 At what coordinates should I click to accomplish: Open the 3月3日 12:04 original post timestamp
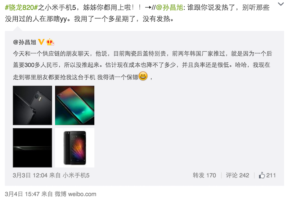point(30,175)
